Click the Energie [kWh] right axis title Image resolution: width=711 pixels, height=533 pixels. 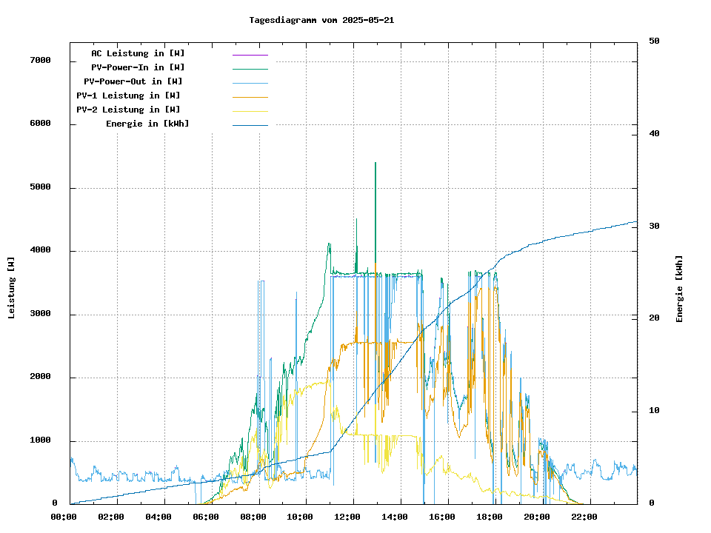coord(679,289)
